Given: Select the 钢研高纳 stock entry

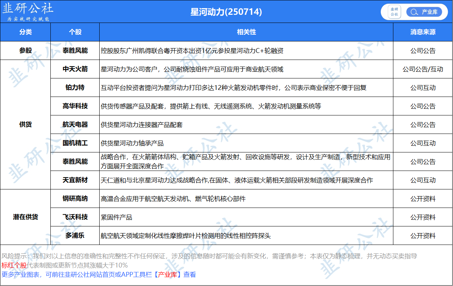Looking at the screenshot, I should coord(75,199).
